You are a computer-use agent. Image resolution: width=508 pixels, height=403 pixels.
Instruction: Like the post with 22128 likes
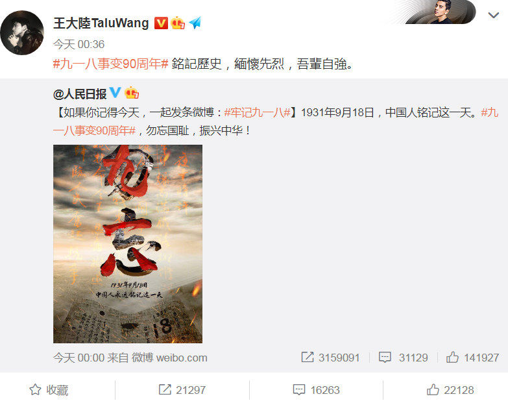tap(450, 390)
